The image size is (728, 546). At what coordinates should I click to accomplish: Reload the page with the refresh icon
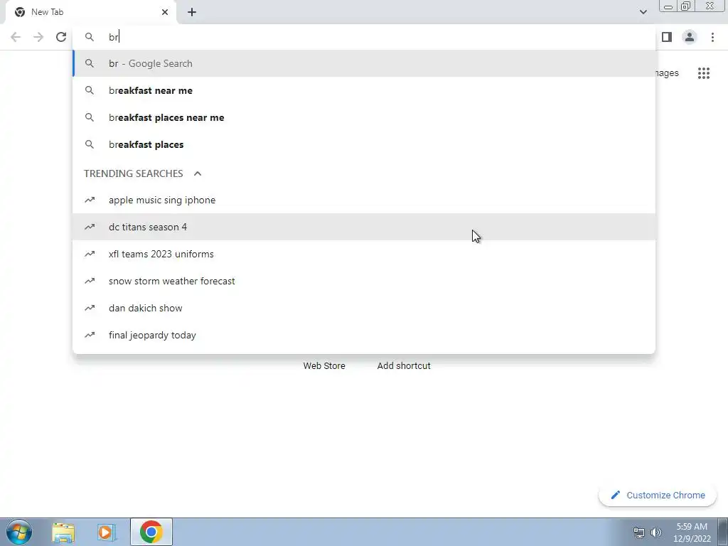click(61, 37)
